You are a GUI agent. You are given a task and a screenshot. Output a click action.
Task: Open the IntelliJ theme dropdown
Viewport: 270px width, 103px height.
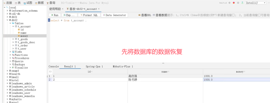256,3
